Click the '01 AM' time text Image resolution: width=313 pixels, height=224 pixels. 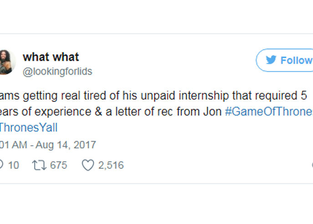(x=10, y=145)
